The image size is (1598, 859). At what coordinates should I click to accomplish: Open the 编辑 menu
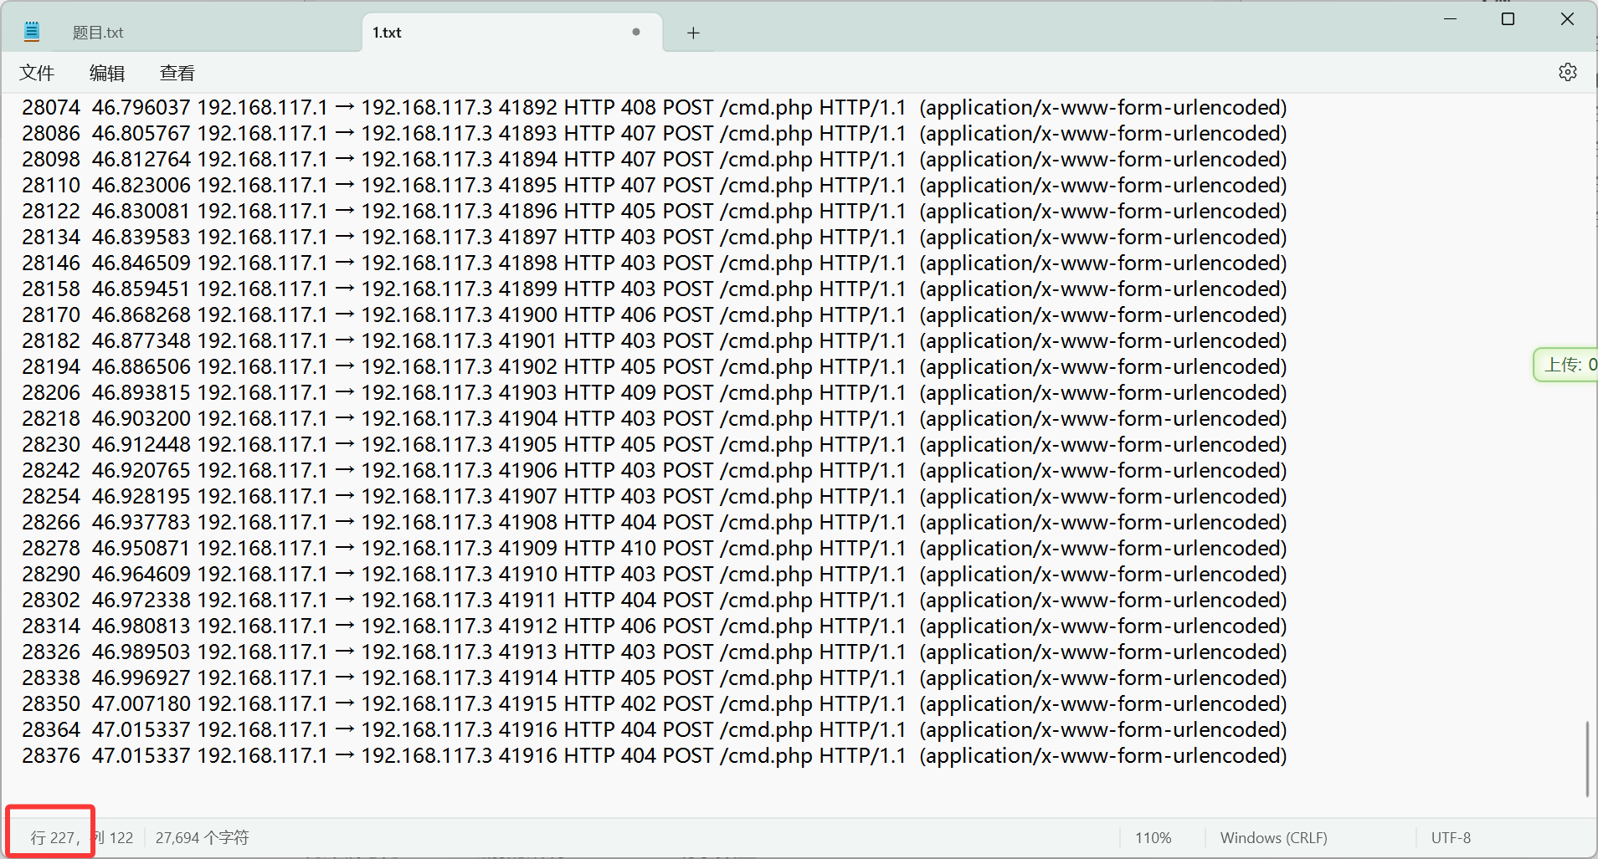[x=107, y=74]
